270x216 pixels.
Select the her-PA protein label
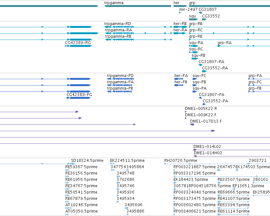(181, 76)
